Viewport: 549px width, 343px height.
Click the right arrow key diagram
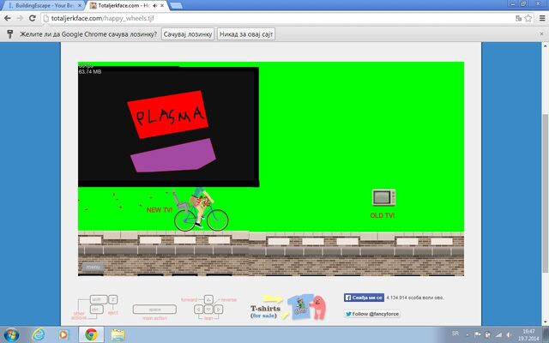click(x=219, y=310)
